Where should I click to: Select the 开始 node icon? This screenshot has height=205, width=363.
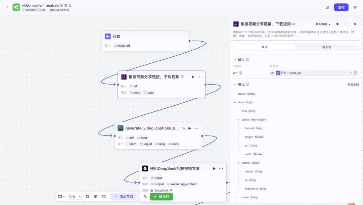pyautogui.click(x=108, y=36)
